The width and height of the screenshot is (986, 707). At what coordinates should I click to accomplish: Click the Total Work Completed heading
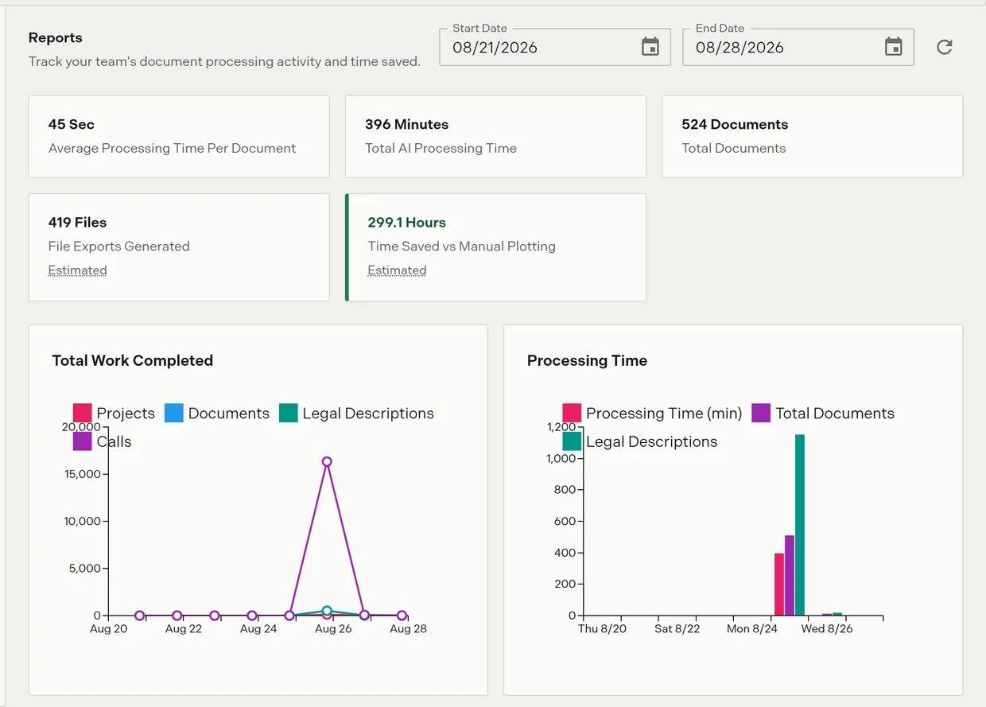click(133, 360)
